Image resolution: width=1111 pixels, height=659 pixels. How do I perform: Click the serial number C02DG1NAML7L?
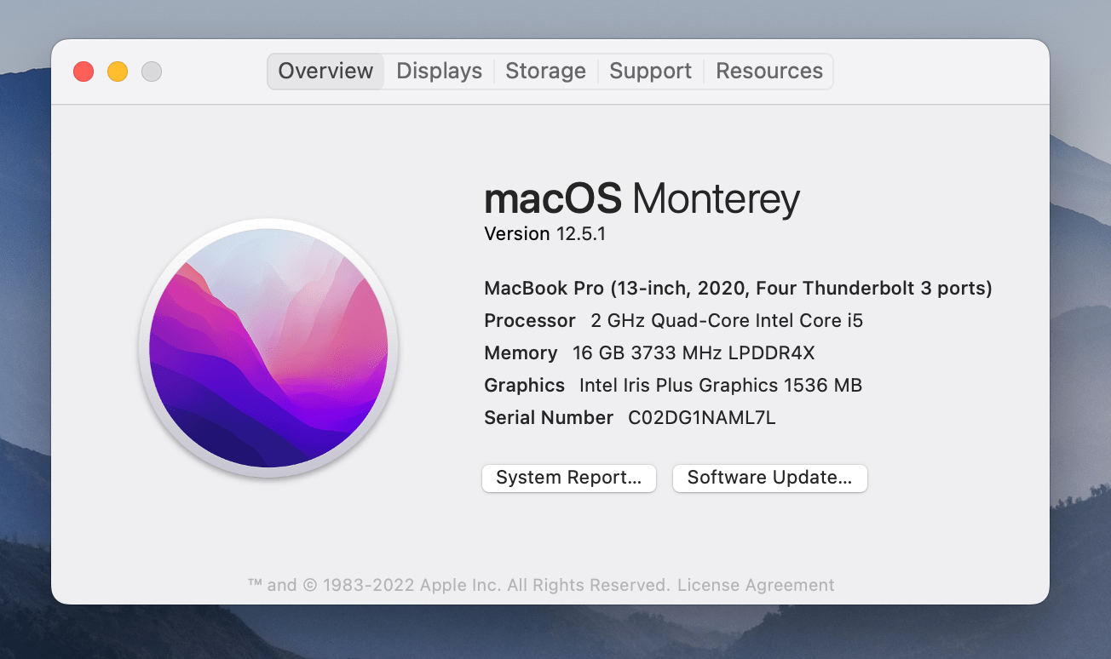(x=701, y=417)
